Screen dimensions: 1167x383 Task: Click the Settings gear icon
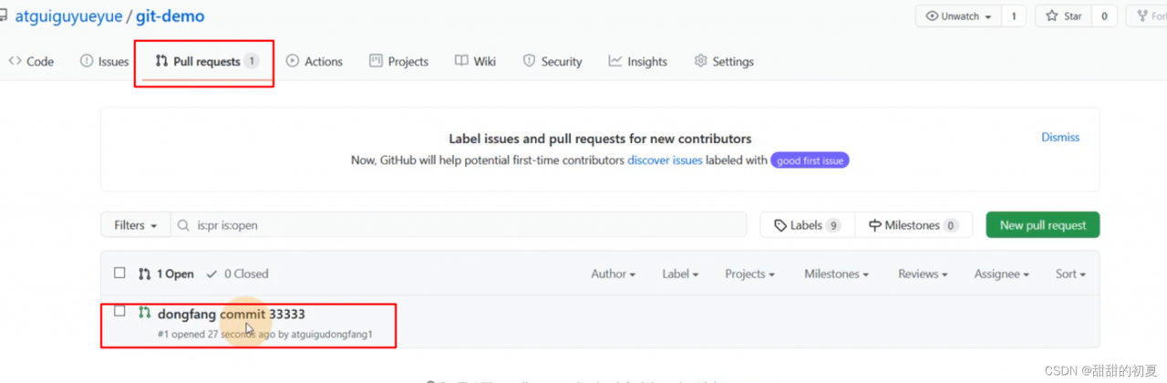coord(700,61)
